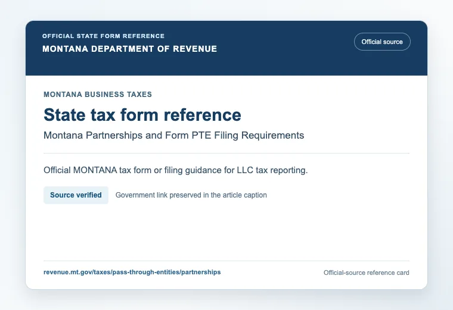Viewport: 453px width, 310px height.
Task: Open the revenue.mt.gov partnerships link
Action: pos(132,273)
